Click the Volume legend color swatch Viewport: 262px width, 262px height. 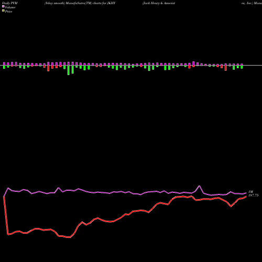[x=3, y=6]
